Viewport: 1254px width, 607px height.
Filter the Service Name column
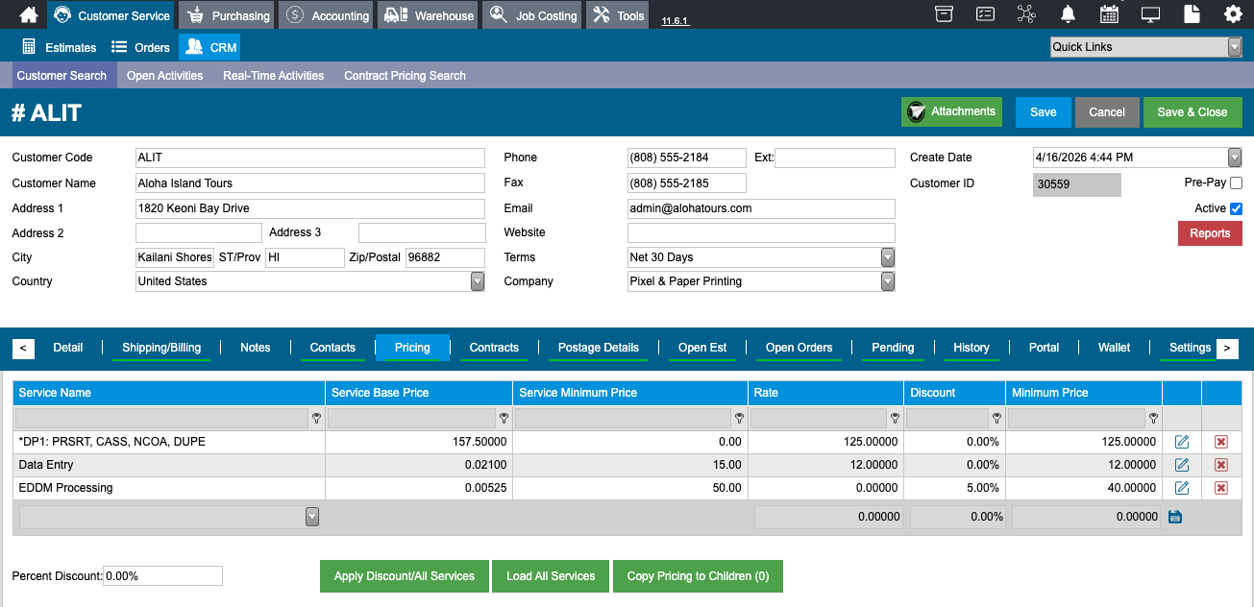click(316, 419)
